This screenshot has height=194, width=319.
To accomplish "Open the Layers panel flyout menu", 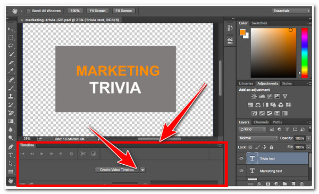I will click(309, 122).
